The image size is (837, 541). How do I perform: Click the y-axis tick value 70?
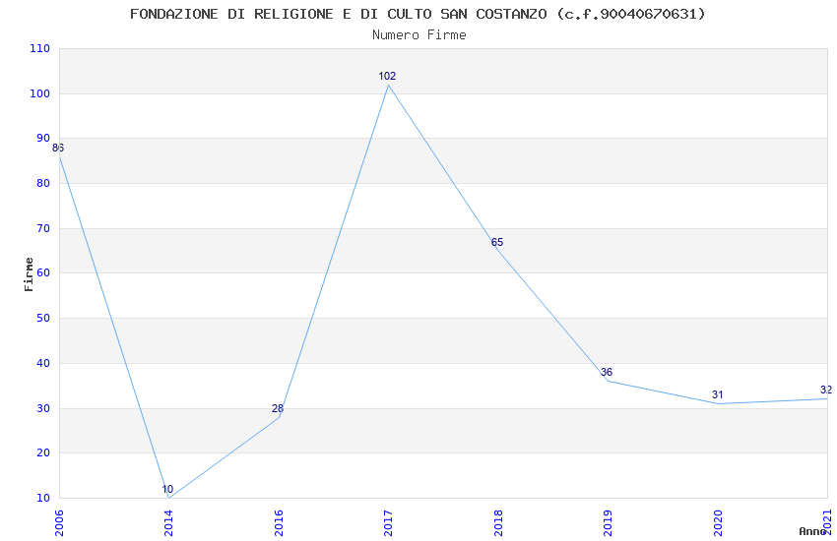pyautogui.click(x=42, y=228)
